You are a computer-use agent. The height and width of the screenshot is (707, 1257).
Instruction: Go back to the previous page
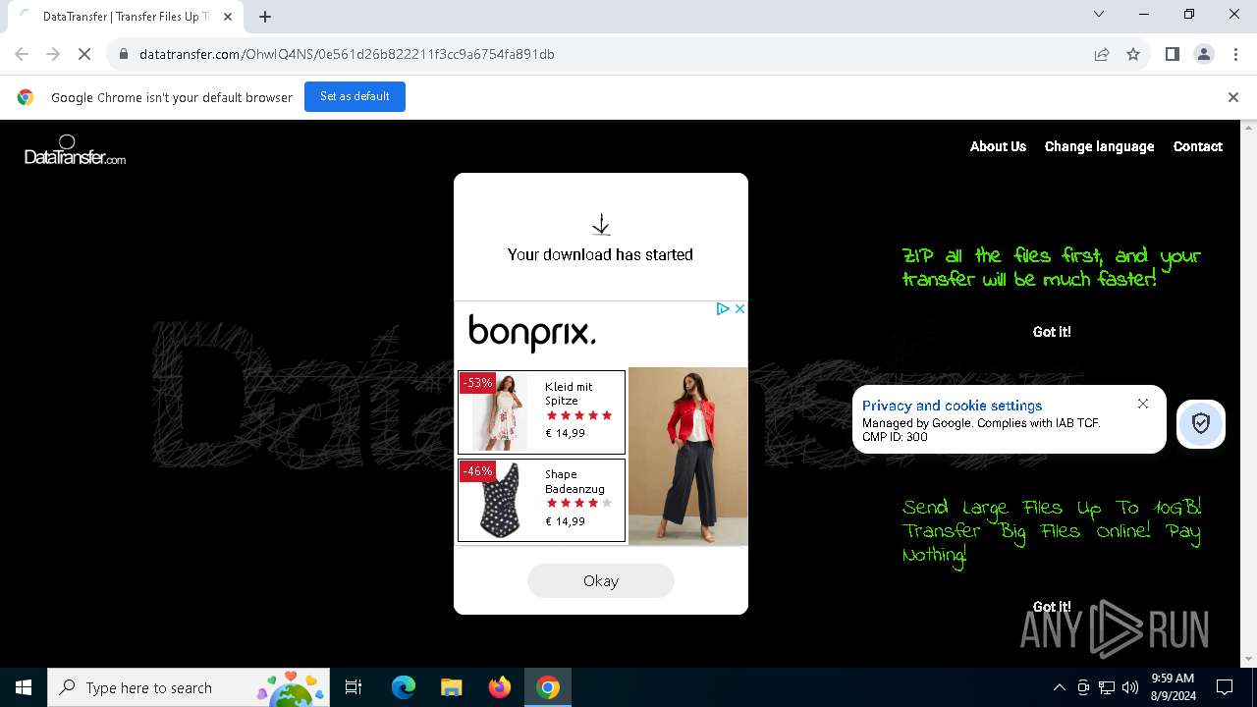pos(22,54)
